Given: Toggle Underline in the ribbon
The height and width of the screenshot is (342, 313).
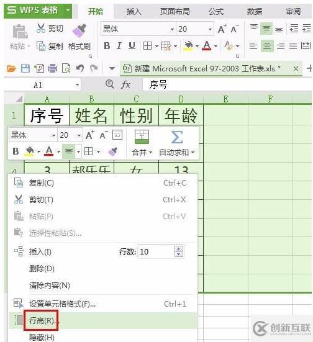Looking at the screenshot, I should coord(132,46).
